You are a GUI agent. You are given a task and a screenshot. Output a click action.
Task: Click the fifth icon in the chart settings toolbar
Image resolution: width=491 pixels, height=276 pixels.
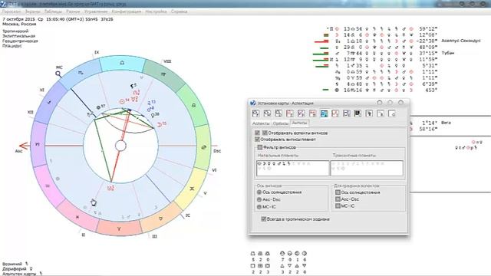[301, 113]
